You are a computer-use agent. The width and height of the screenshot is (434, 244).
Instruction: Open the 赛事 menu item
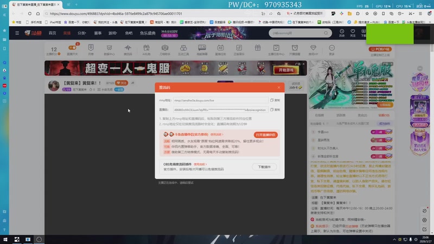(98, 33)
